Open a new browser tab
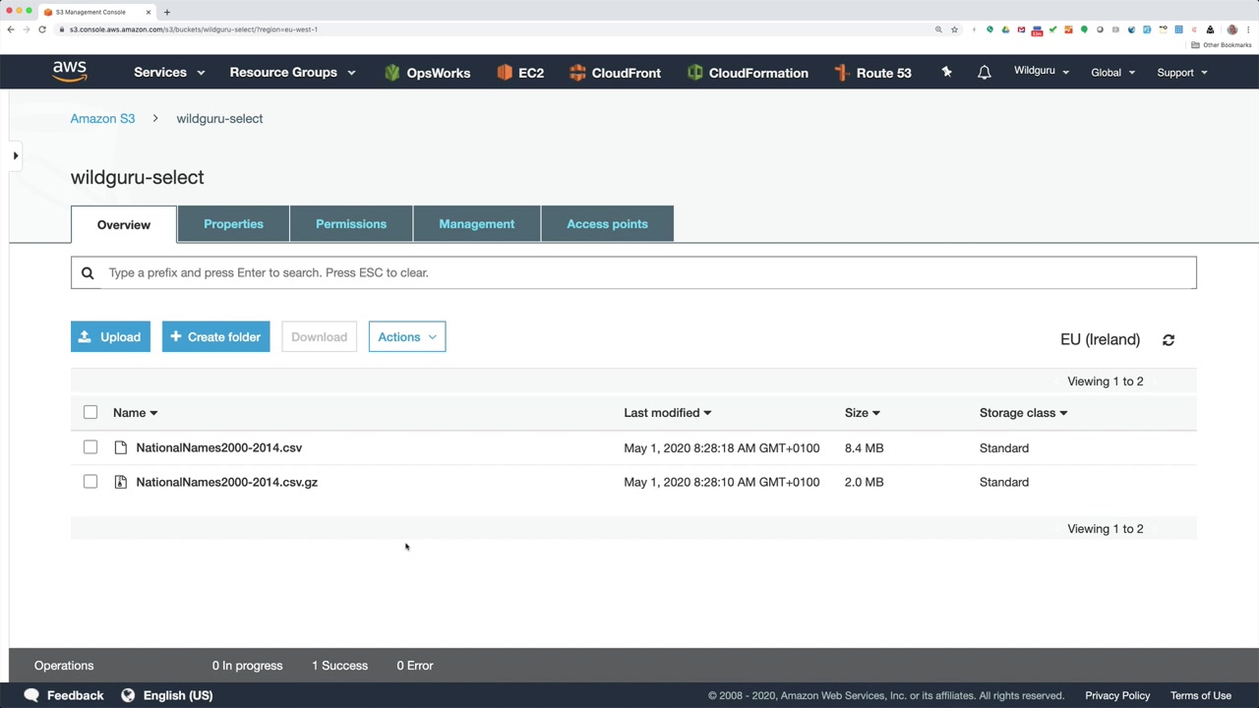1259x708 pixels. (x=167, y=12)
